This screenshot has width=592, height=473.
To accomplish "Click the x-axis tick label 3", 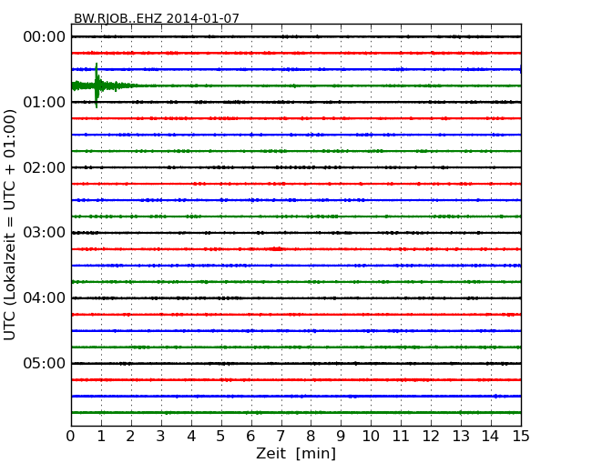I will (161, 437).
